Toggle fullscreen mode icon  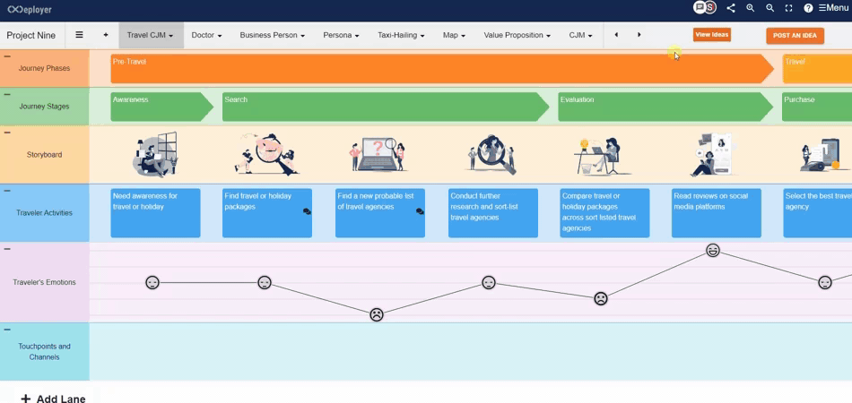click(x=789, y=8)
